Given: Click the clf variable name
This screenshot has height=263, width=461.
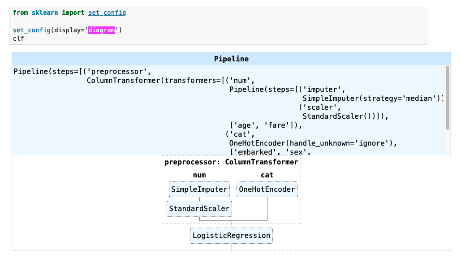Looking at the screenshot, I should pyautogui.click(x=17, y=39).
